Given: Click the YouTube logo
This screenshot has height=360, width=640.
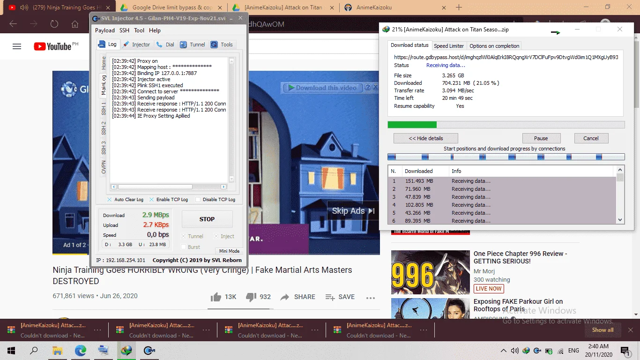Looking at the screenshot, I should coord(52,46).
